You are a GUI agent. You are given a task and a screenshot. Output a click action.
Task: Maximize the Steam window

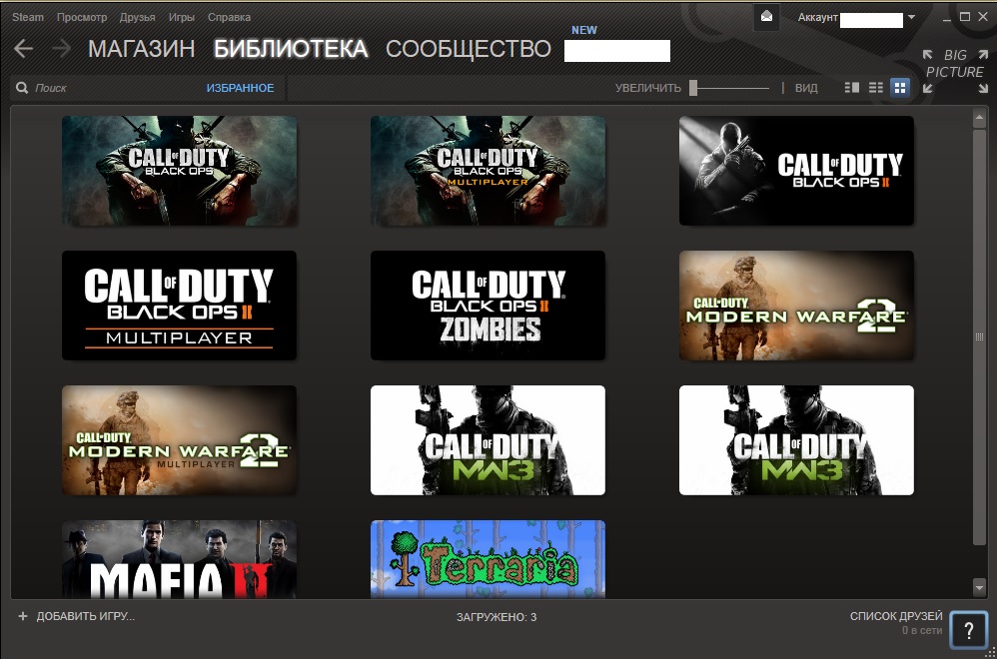965,17
